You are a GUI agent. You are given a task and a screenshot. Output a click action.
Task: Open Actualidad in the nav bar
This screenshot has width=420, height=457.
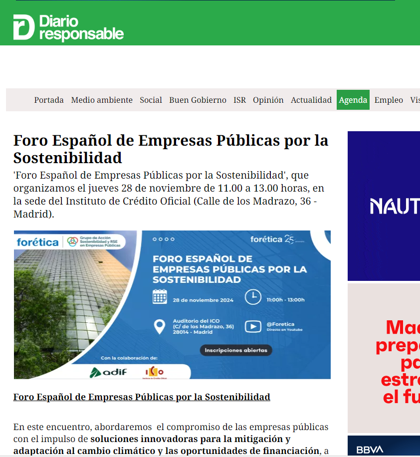click(x=311, y=100)
